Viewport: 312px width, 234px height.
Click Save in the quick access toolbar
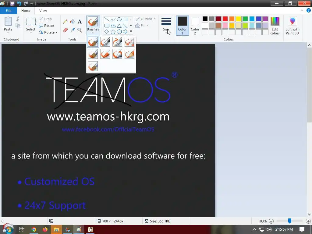tap(12, 3)
